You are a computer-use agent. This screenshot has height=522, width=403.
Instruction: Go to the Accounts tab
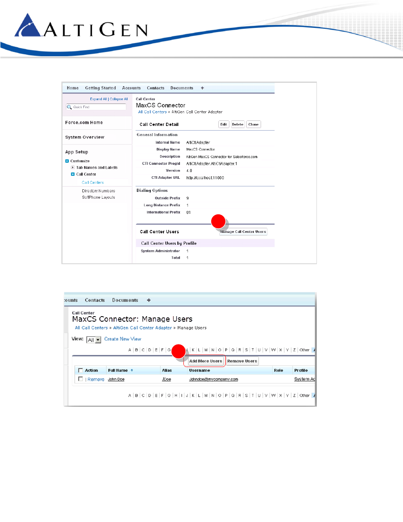[131, 88]
